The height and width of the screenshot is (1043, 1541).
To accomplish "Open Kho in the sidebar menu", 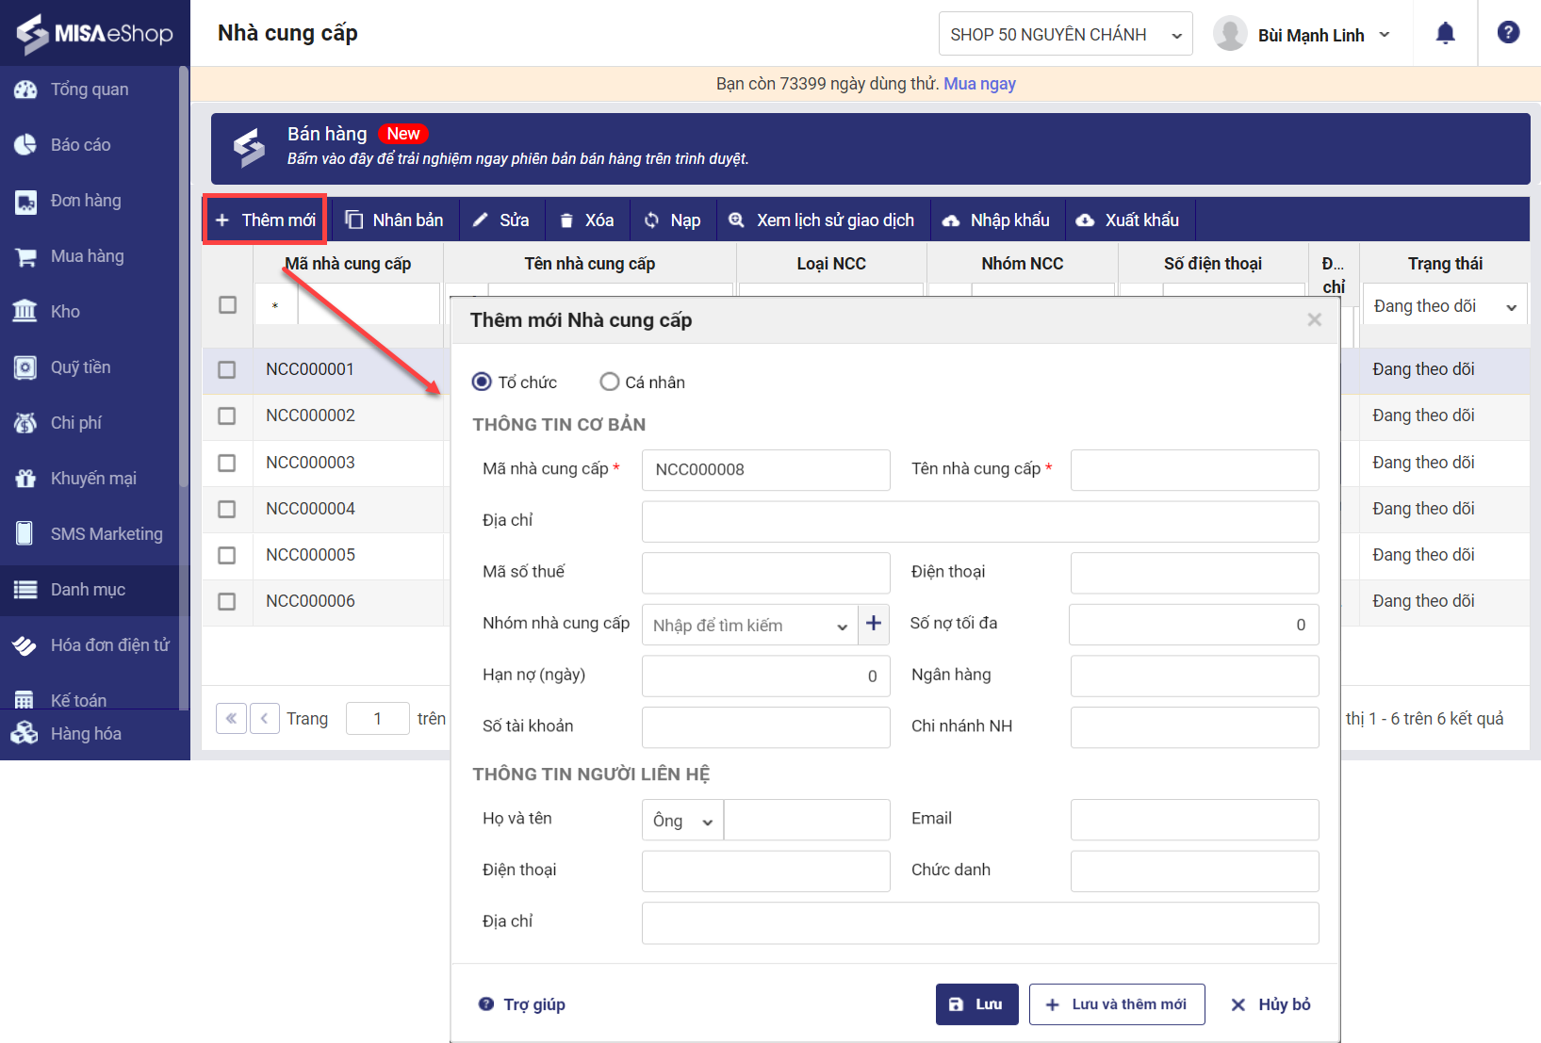I will point(65,312).
